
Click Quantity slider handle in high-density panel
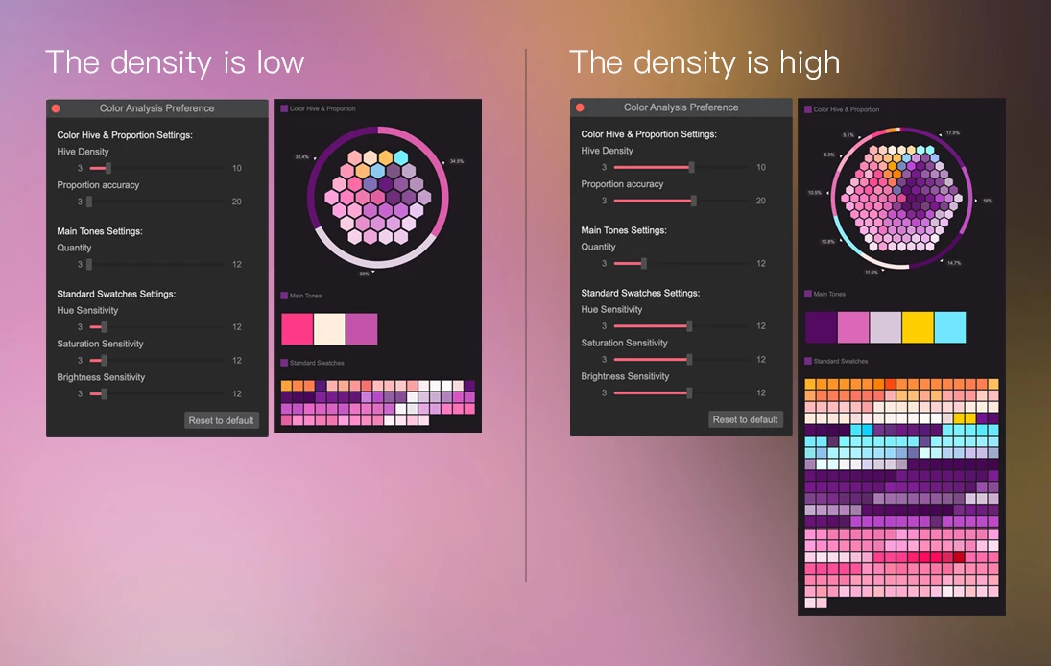tap(643, 263)
